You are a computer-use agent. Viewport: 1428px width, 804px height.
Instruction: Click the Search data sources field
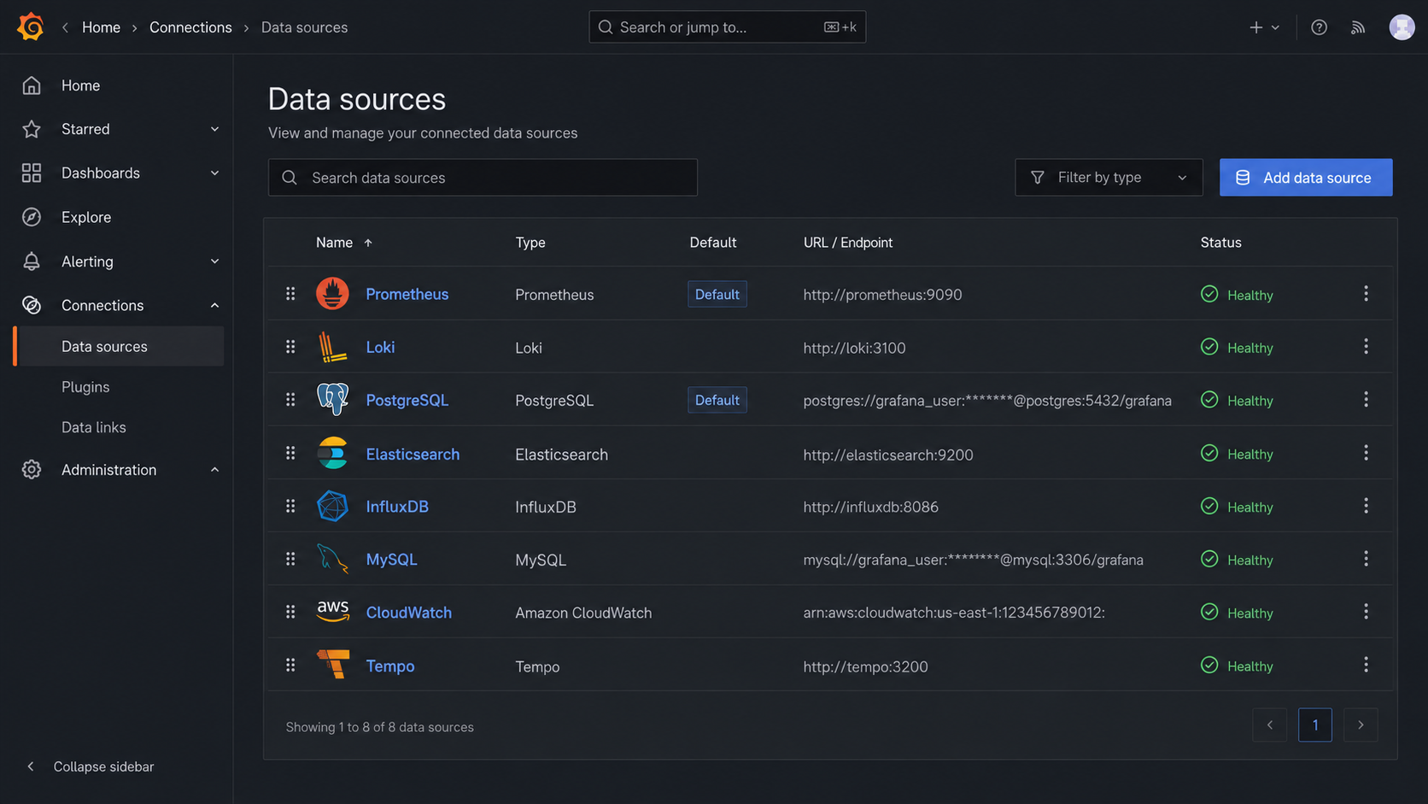[483, 178]
